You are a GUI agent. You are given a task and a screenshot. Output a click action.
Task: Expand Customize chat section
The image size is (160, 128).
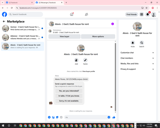(x=137, y=52)
